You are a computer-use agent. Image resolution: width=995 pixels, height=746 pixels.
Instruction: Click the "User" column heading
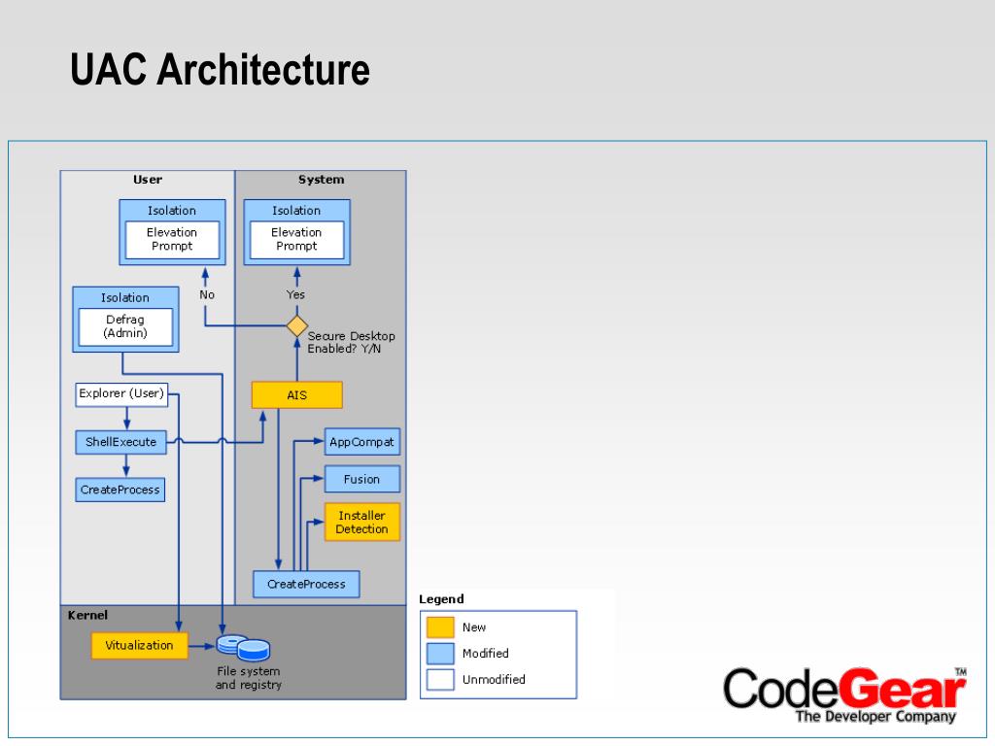148,180
